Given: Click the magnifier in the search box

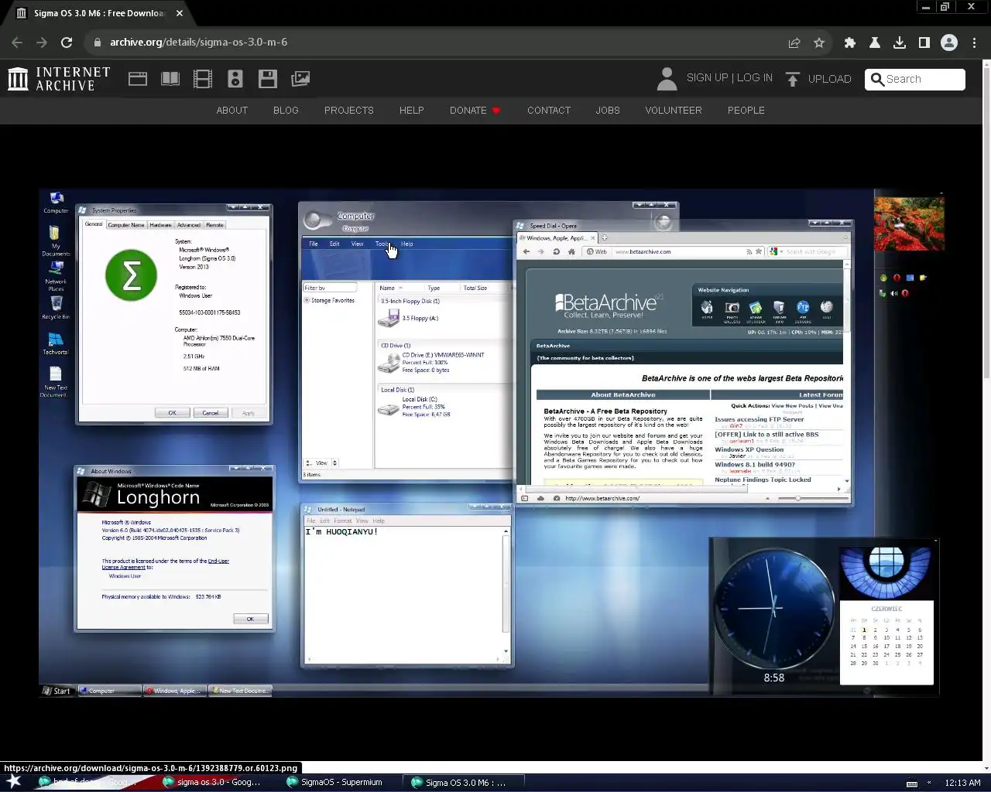Looking at the screenshot, I should point(877,79).
